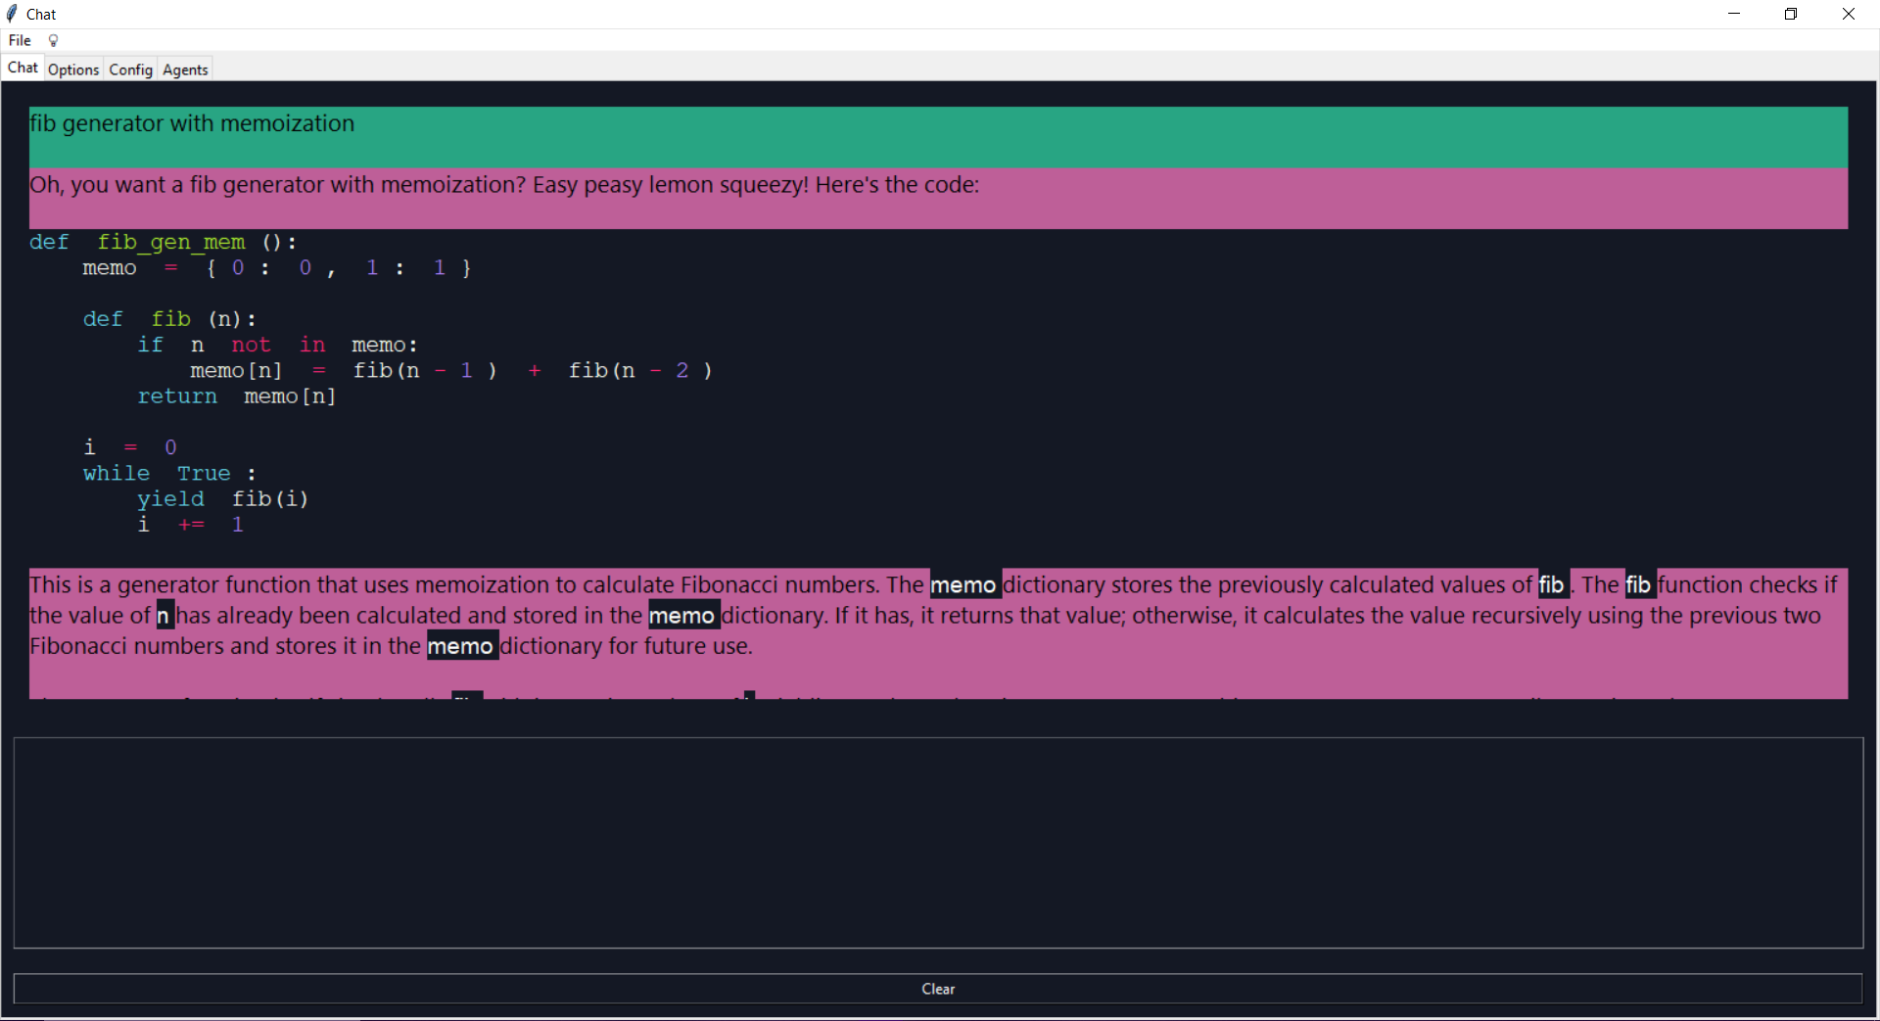The height and width of the screenshot is (1021, 1880).
Task: Click the "def fib (n):" code line
Action: click(x=169, y=319)
